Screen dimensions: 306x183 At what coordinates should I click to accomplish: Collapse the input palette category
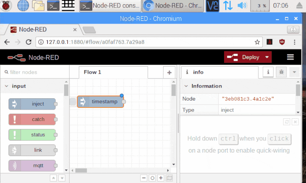point(6,86)
